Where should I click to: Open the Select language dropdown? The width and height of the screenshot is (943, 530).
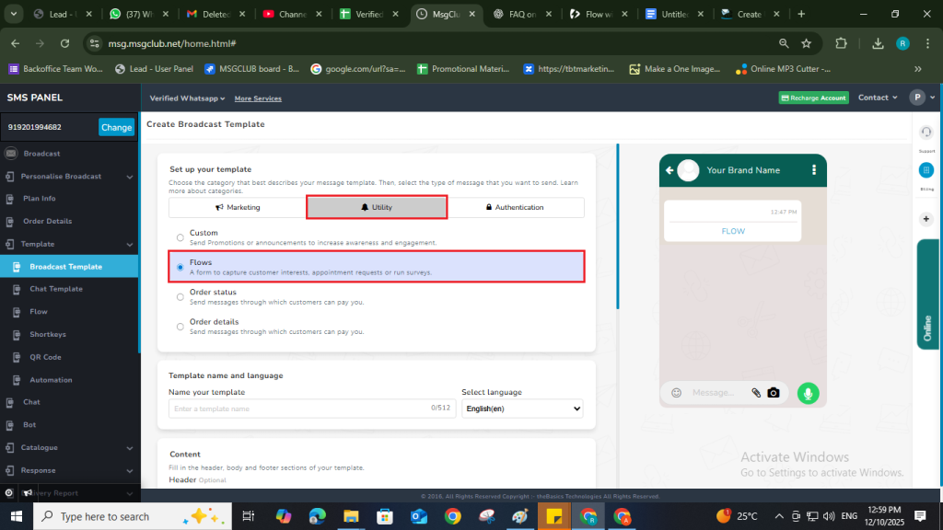pos(521,409)
